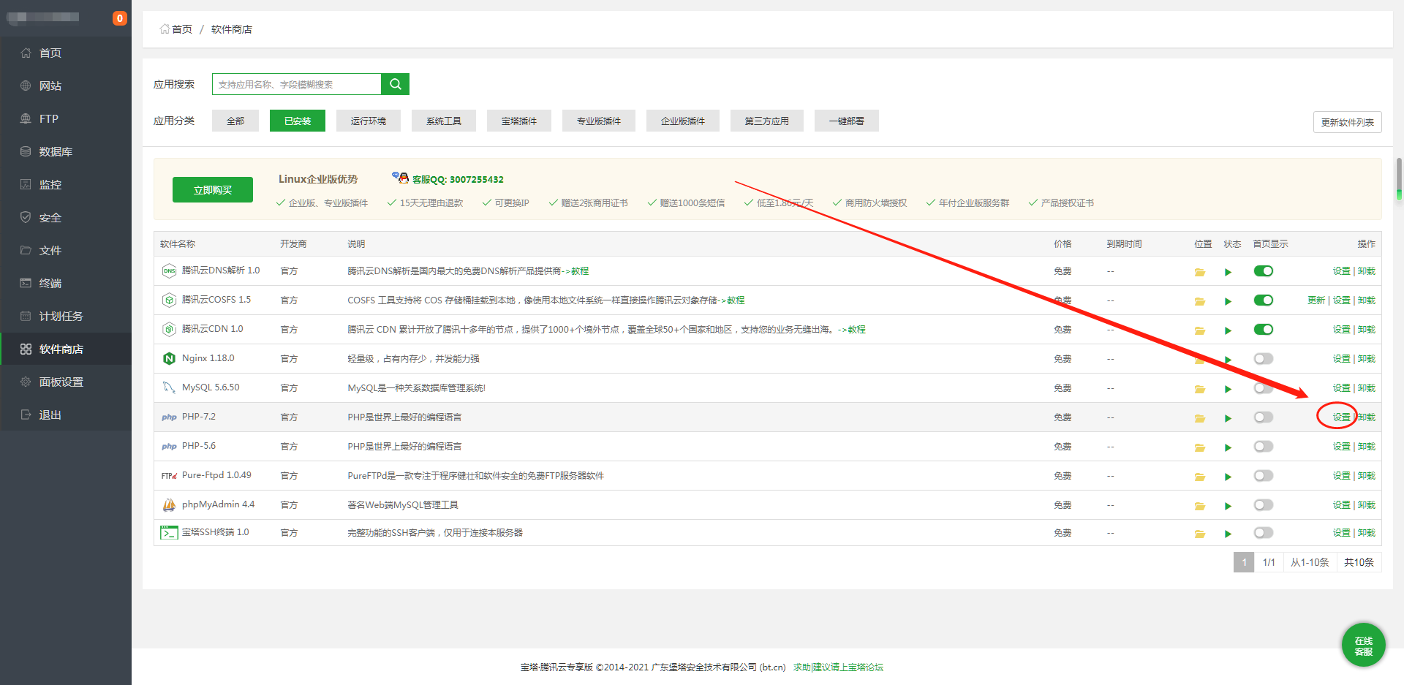Enable homepage display toggle for Nginx 1.18.0
The image size is (1404, 685).
pos(1264,359)
